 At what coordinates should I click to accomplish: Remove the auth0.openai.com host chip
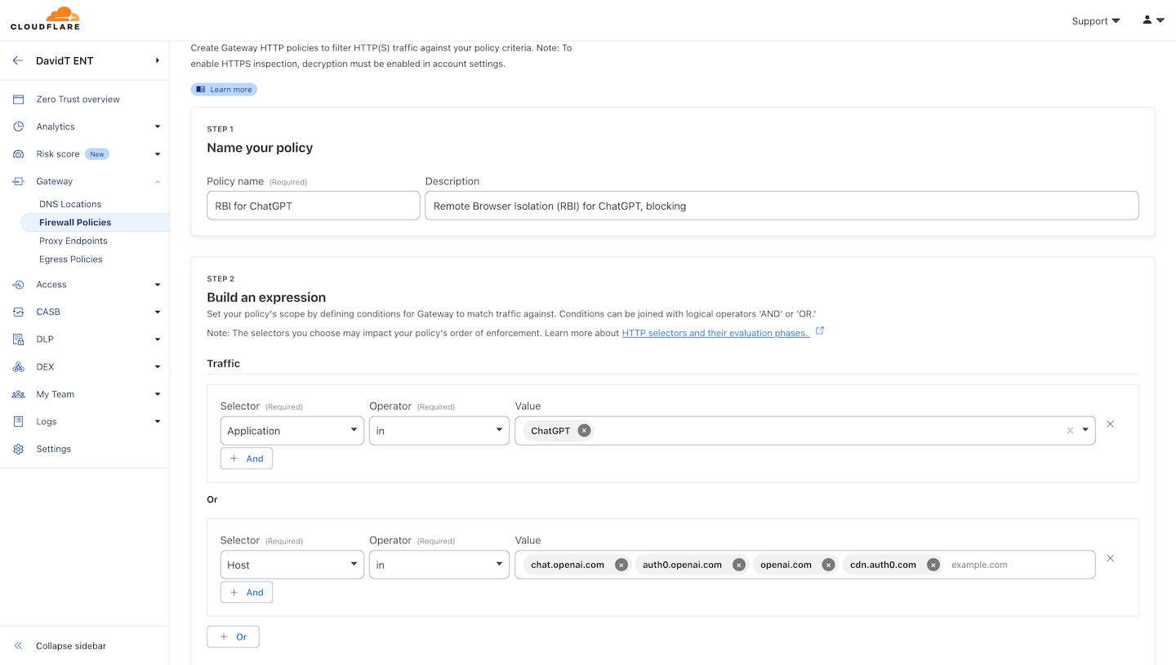point(739,565)
